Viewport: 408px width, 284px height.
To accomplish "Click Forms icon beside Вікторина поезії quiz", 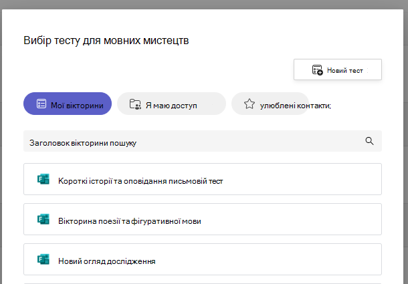I will [x=43, y=219].
